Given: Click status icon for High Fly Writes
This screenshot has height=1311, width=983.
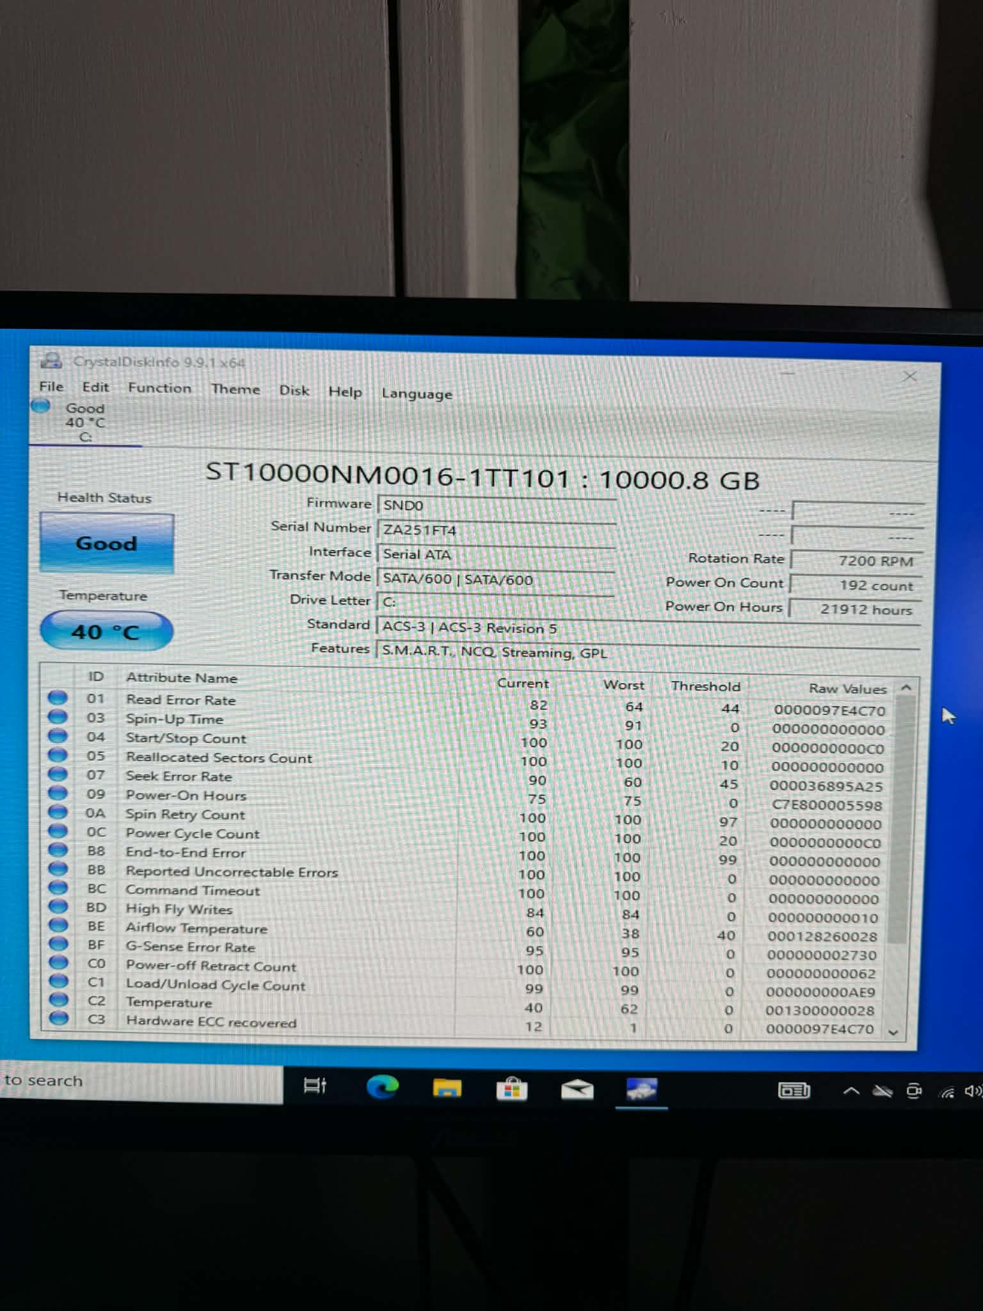Looking at the screenshot, I should (58, 906).
